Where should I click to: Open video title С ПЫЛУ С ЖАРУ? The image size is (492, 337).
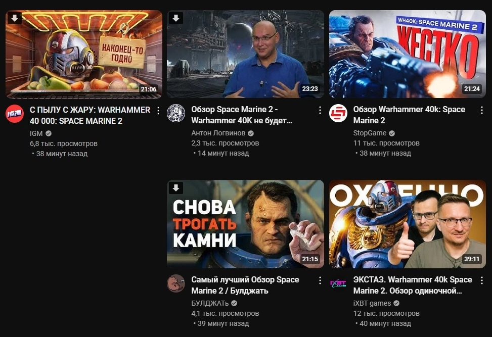[90, 115]
